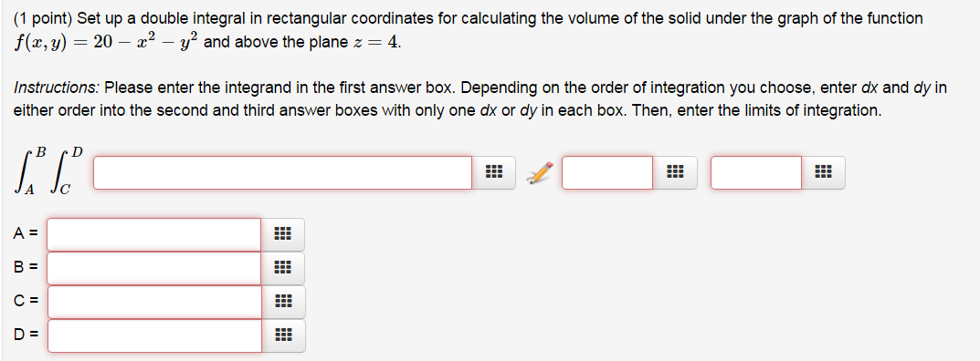Click the "(1 point)" label
The width and height of the screenshot is (980, 361).
click(x=42, y=19)
